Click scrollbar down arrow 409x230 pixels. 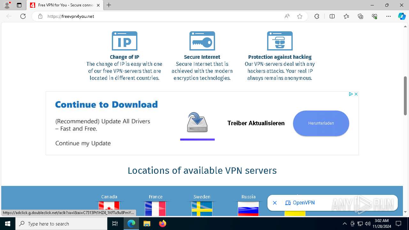pyautogui.click(x=405, y=212)
